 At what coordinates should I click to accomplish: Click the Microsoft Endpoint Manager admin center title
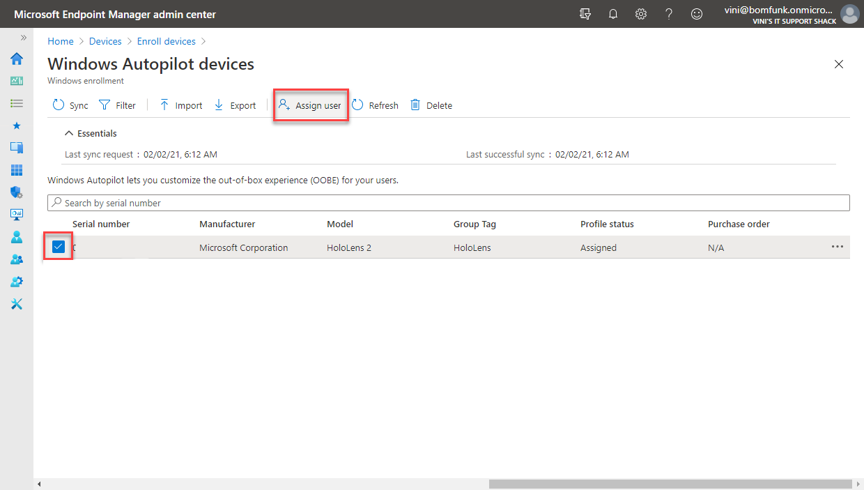[115, 14]
